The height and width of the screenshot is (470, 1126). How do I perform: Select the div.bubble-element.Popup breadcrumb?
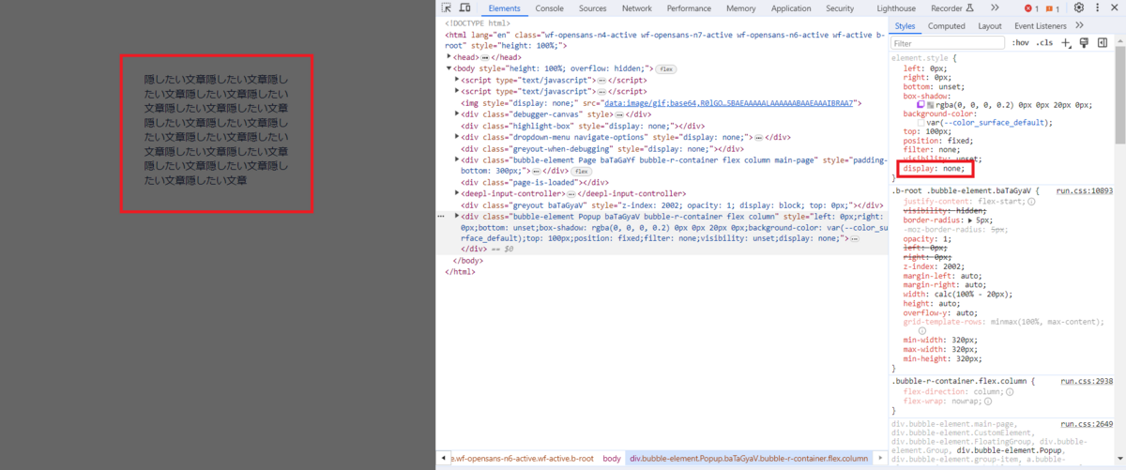[748, 459]
